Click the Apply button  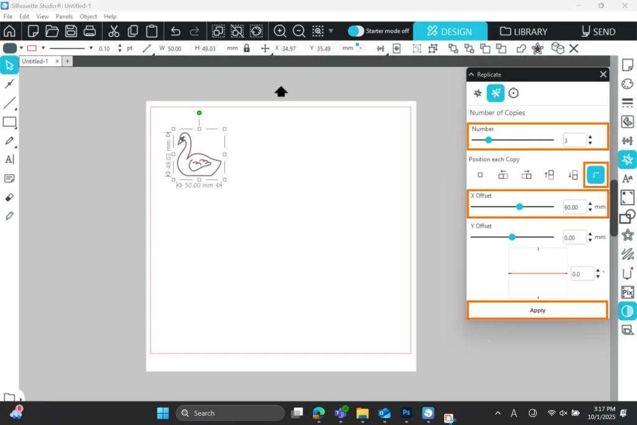coord(537,310)
